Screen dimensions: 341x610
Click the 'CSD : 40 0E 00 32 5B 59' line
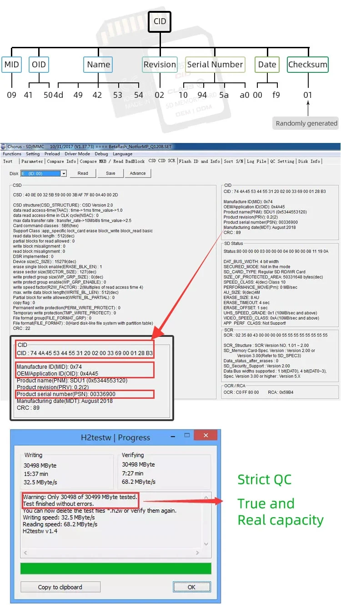pos(66,195)
